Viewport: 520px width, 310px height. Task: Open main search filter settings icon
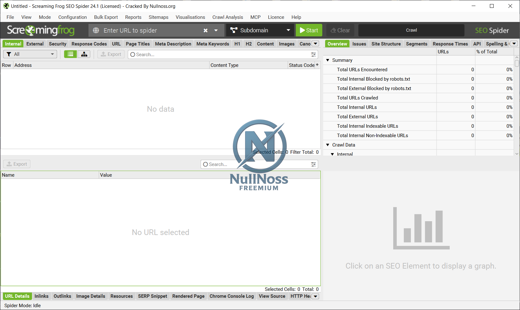(313, 55)
